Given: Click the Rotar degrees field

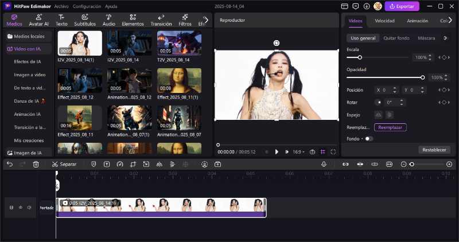Looking at the screenshot, I should tap(394, 103).
